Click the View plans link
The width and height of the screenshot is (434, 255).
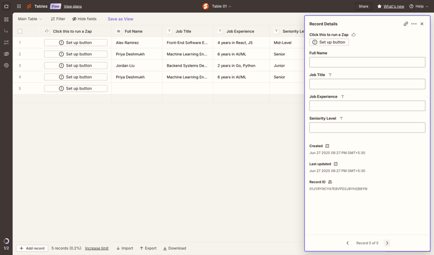click(x=73, y=6)
